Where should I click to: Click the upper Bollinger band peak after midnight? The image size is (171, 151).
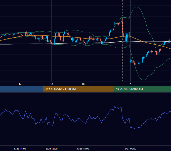tap(137, 7)
